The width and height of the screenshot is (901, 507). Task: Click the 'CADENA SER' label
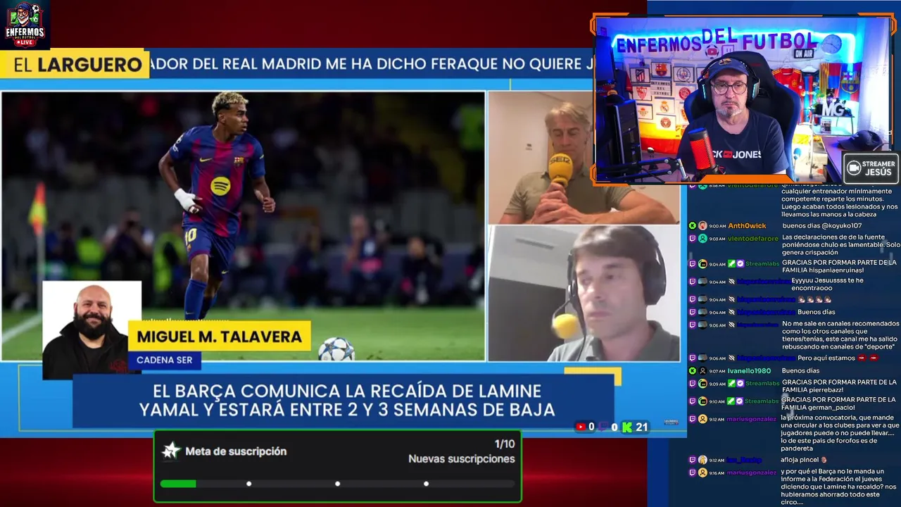tap(165, 360)
